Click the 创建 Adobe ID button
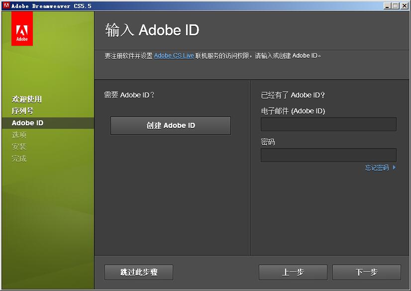The image size is (411, 291). coord(171,125)
